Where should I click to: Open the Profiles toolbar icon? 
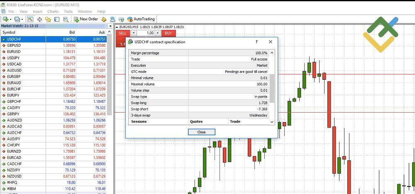point(17,19)
